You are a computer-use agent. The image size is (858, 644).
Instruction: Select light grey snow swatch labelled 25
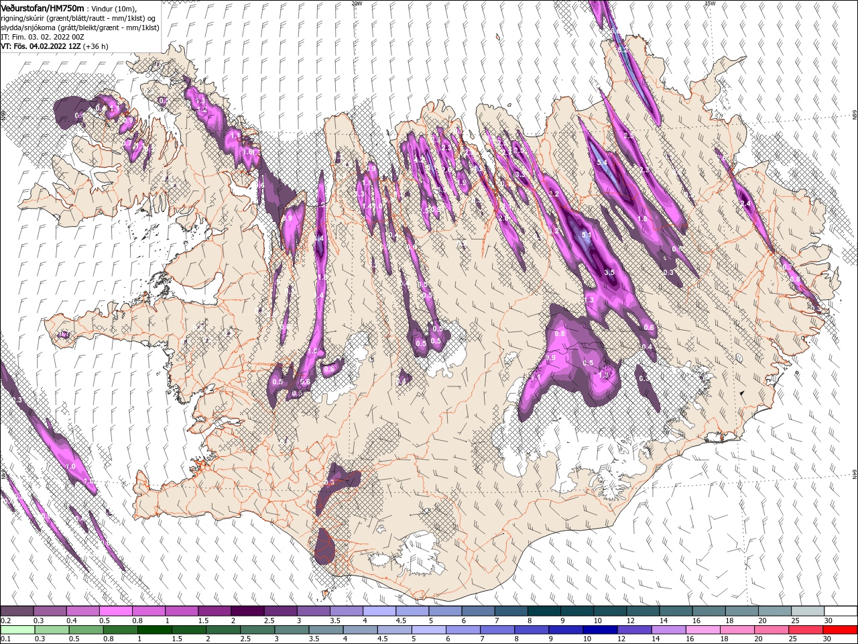(x=808, y=611)
